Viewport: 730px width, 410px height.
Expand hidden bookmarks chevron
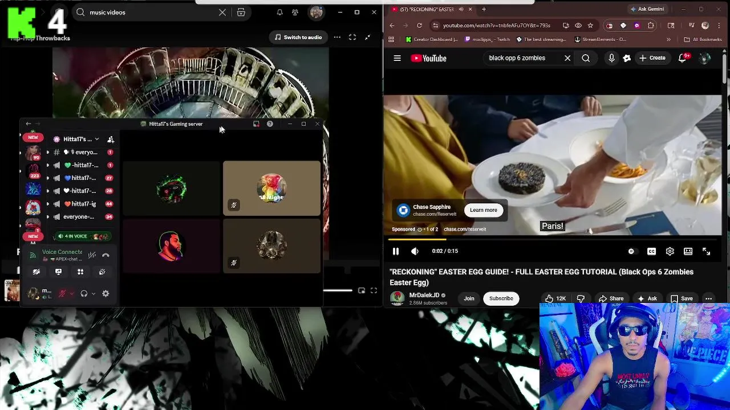point(668,40)
